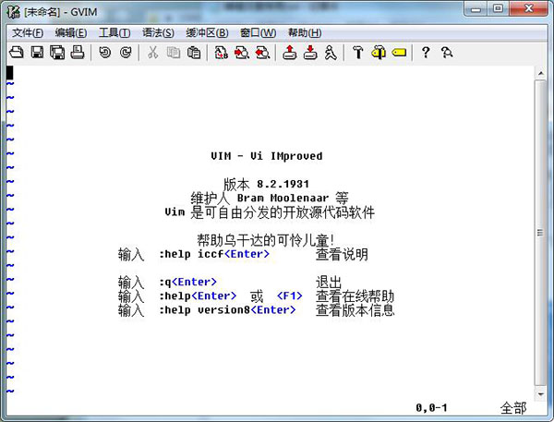Image resolution: width=554 pixels, height=422 pixels.
Task: Click the "0,0-1" cursor position status
Action: pos(431,408)
